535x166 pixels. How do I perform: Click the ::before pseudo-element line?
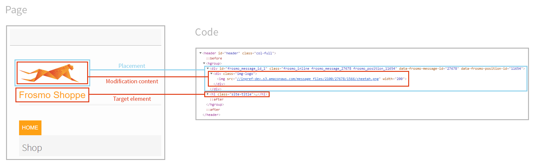coord(214,58)
